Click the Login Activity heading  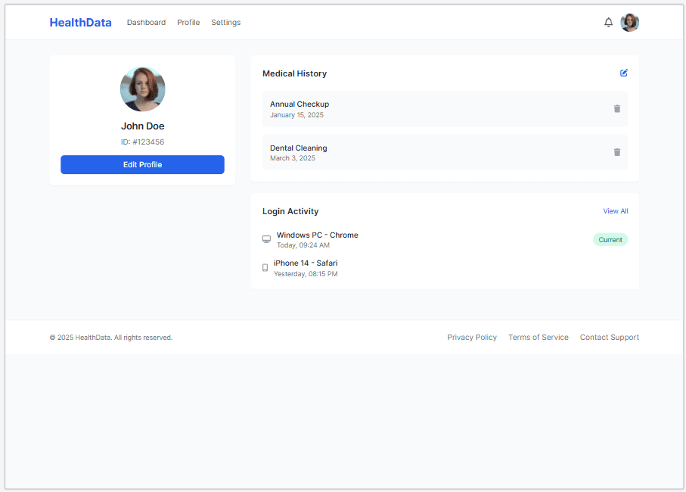[x=290, y=211]
